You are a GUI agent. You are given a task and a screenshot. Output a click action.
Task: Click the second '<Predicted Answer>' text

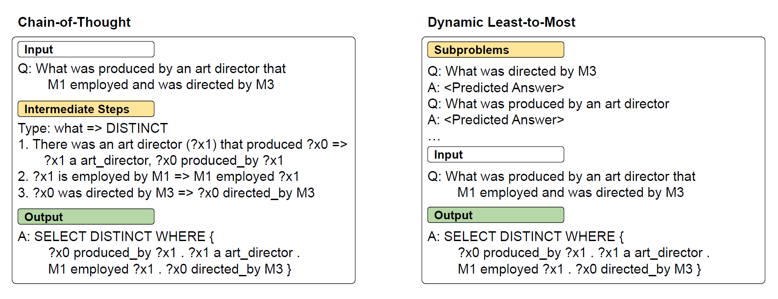tap(504, 120)
